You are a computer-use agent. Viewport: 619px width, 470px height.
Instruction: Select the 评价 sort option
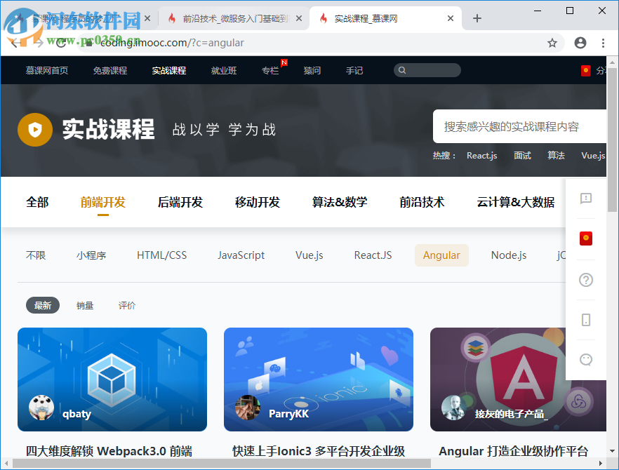tap(126, 305)
